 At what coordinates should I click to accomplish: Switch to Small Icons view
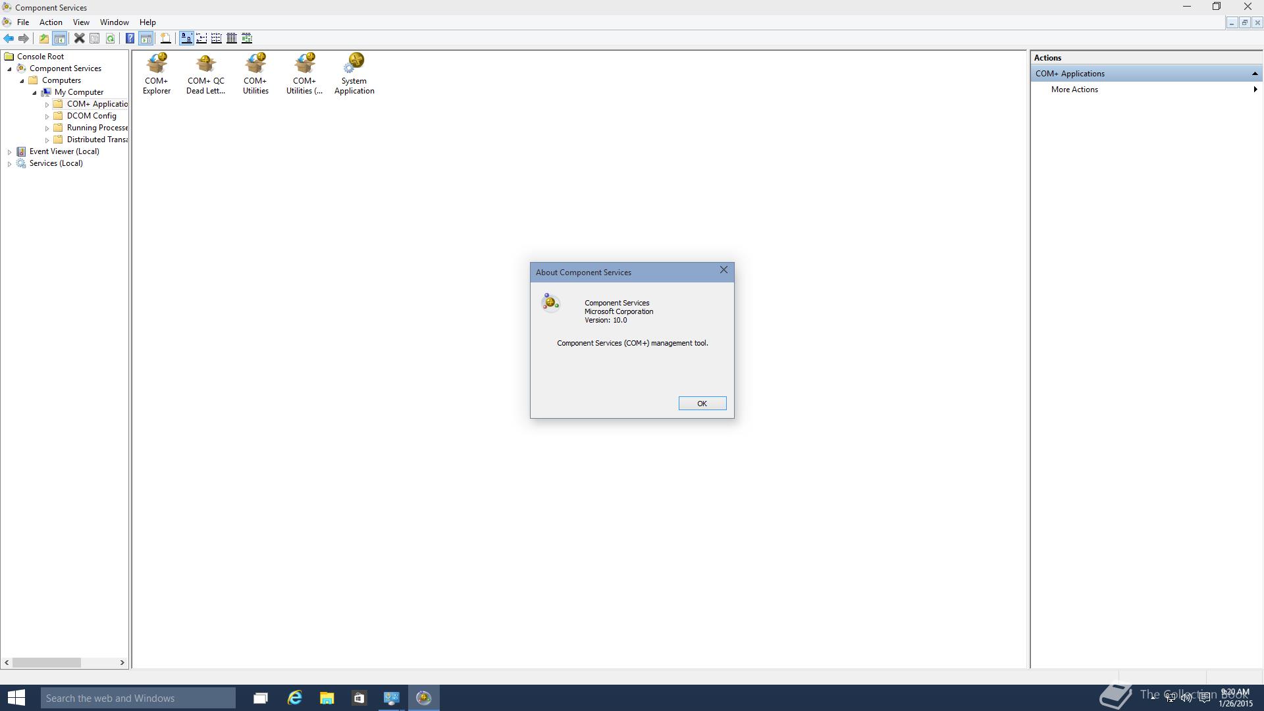coord(201,38)
